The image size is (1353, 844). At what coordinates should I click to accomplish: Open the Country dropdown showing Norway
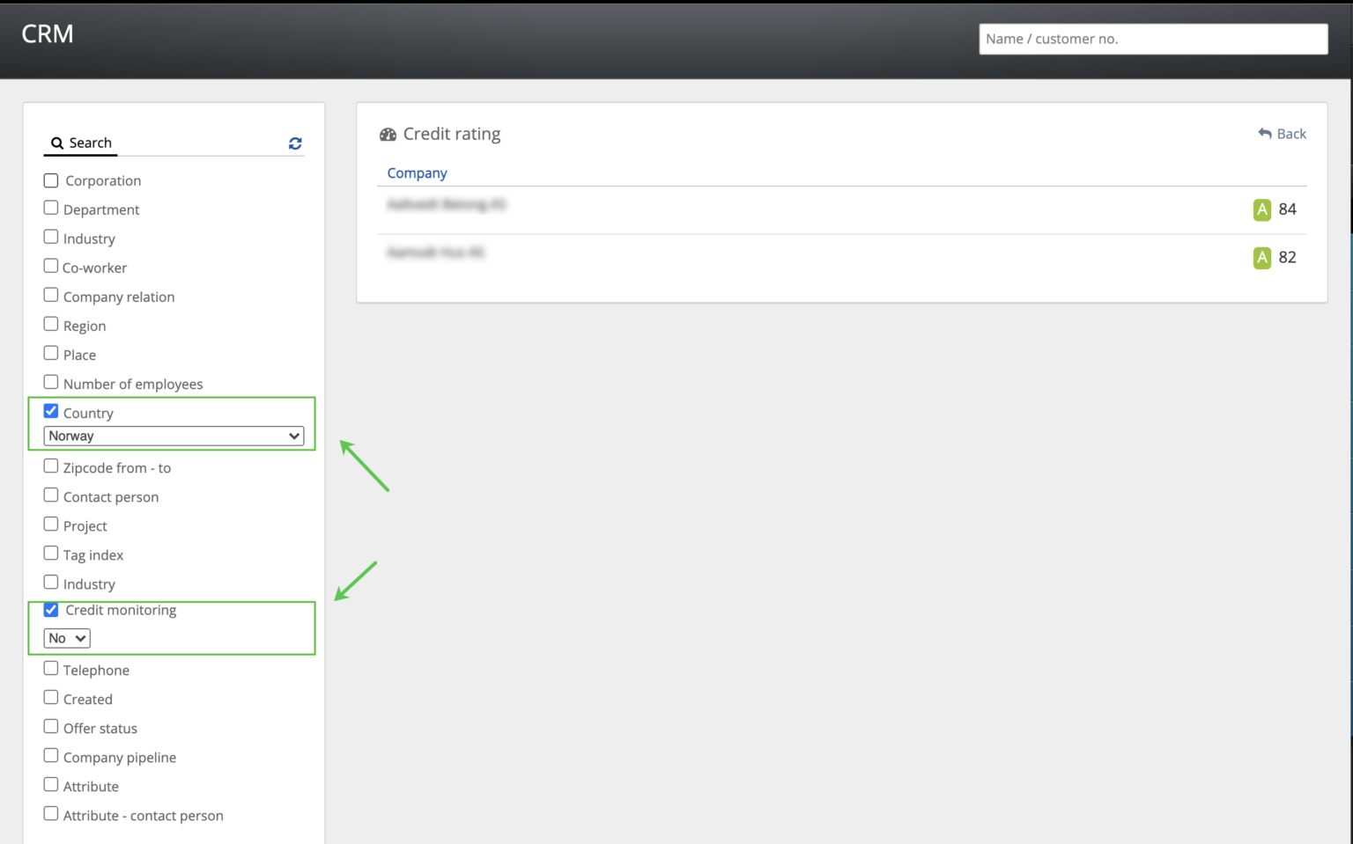coord(174,436)
